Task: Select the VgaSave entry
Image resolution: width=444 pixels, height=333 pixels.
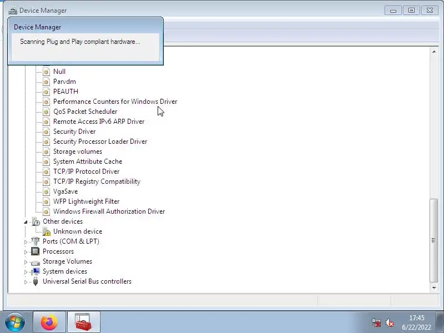Action: point(65,191)
